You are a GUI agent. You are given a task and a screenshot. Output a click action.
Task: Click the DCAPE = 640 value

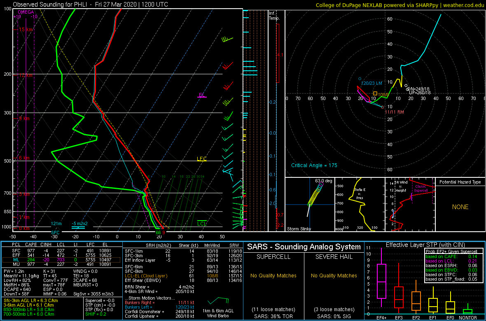pos(18,289)
